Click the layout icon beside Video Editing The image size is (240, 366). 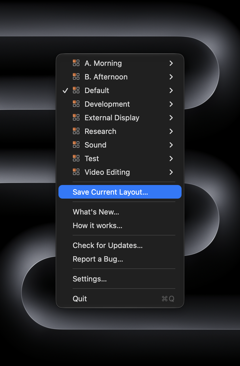(x=76, y=172)
